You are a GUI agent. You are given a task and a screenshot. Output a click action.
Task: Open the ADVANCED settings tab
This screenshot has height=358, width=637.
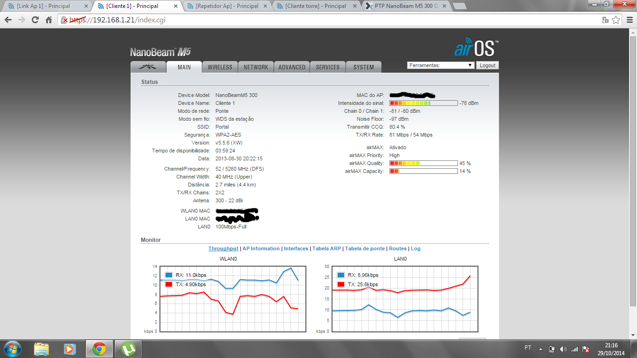292,67
